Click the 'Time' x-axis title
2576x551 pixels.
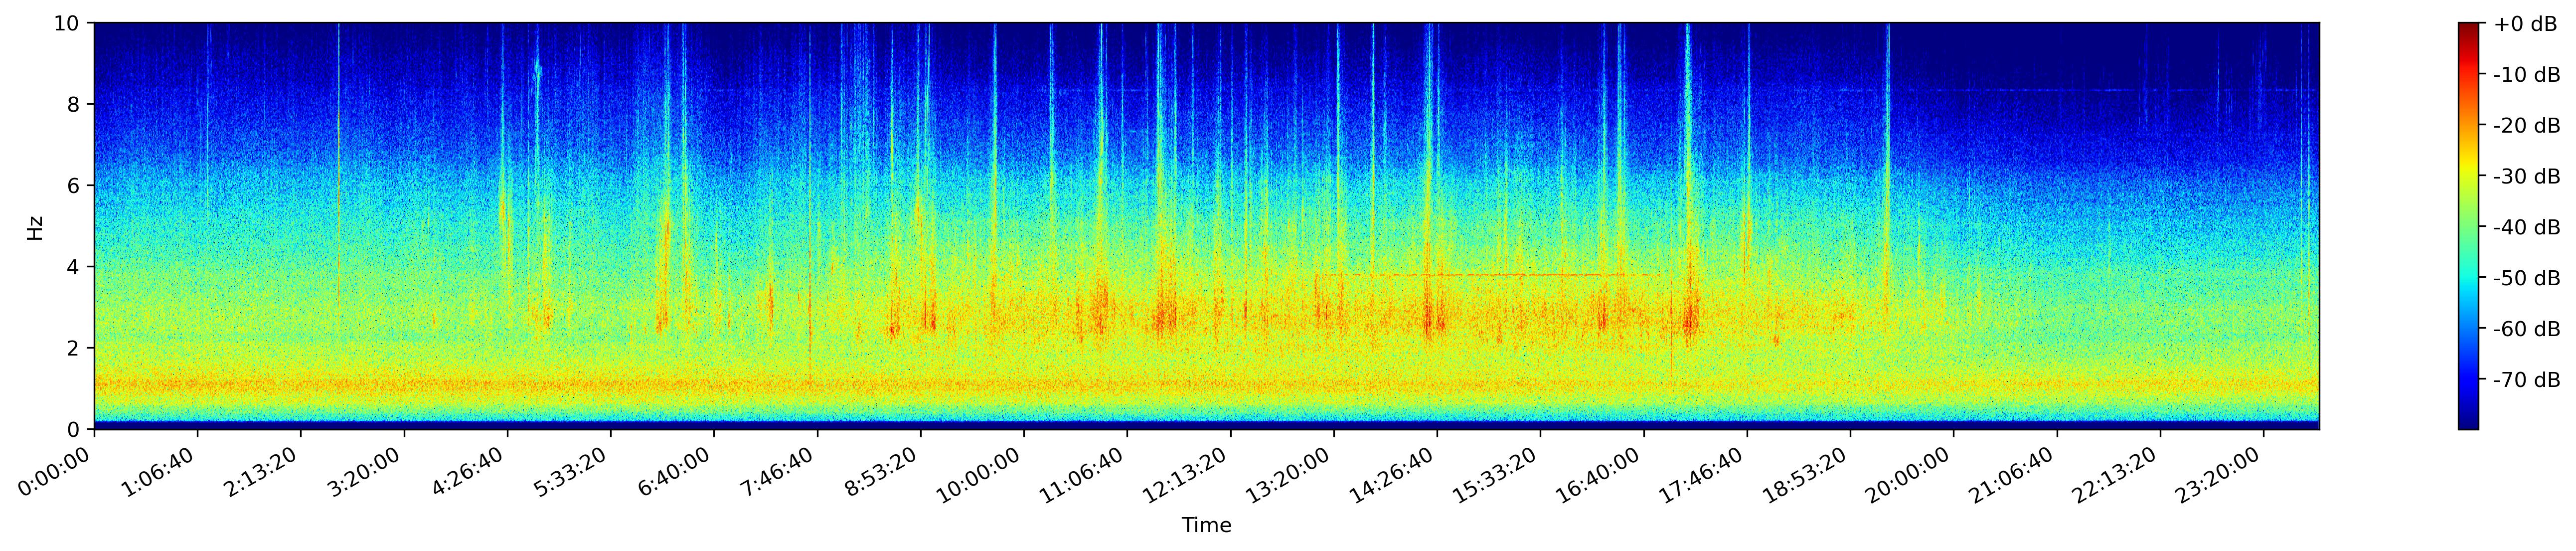tap(1206, 526)
